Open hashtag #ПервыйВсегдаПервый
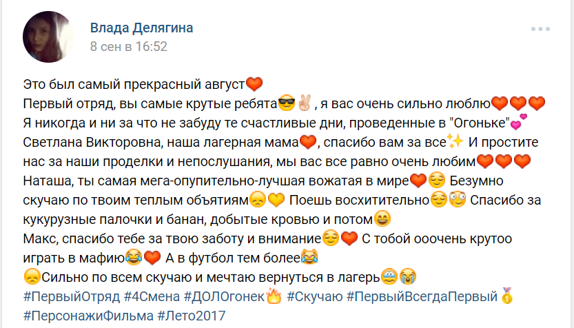Image resolution: width=574 pixels, height=328 pixels. point(422,296)
